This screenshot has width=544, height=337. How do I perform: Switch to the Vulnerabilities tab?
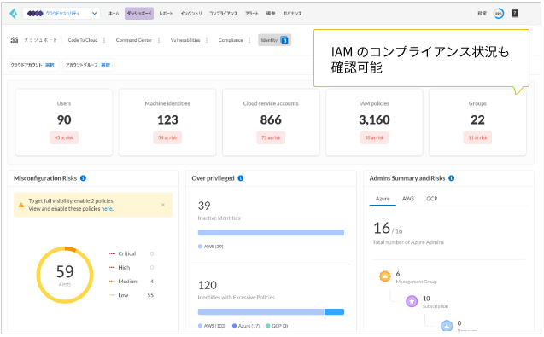point(185,40)
